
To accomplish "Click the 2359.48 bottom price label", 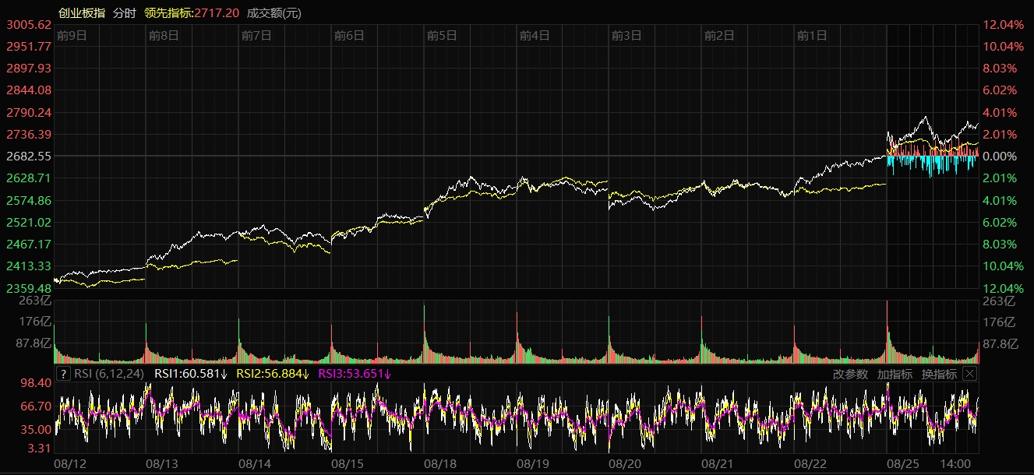I will point(29,287).
